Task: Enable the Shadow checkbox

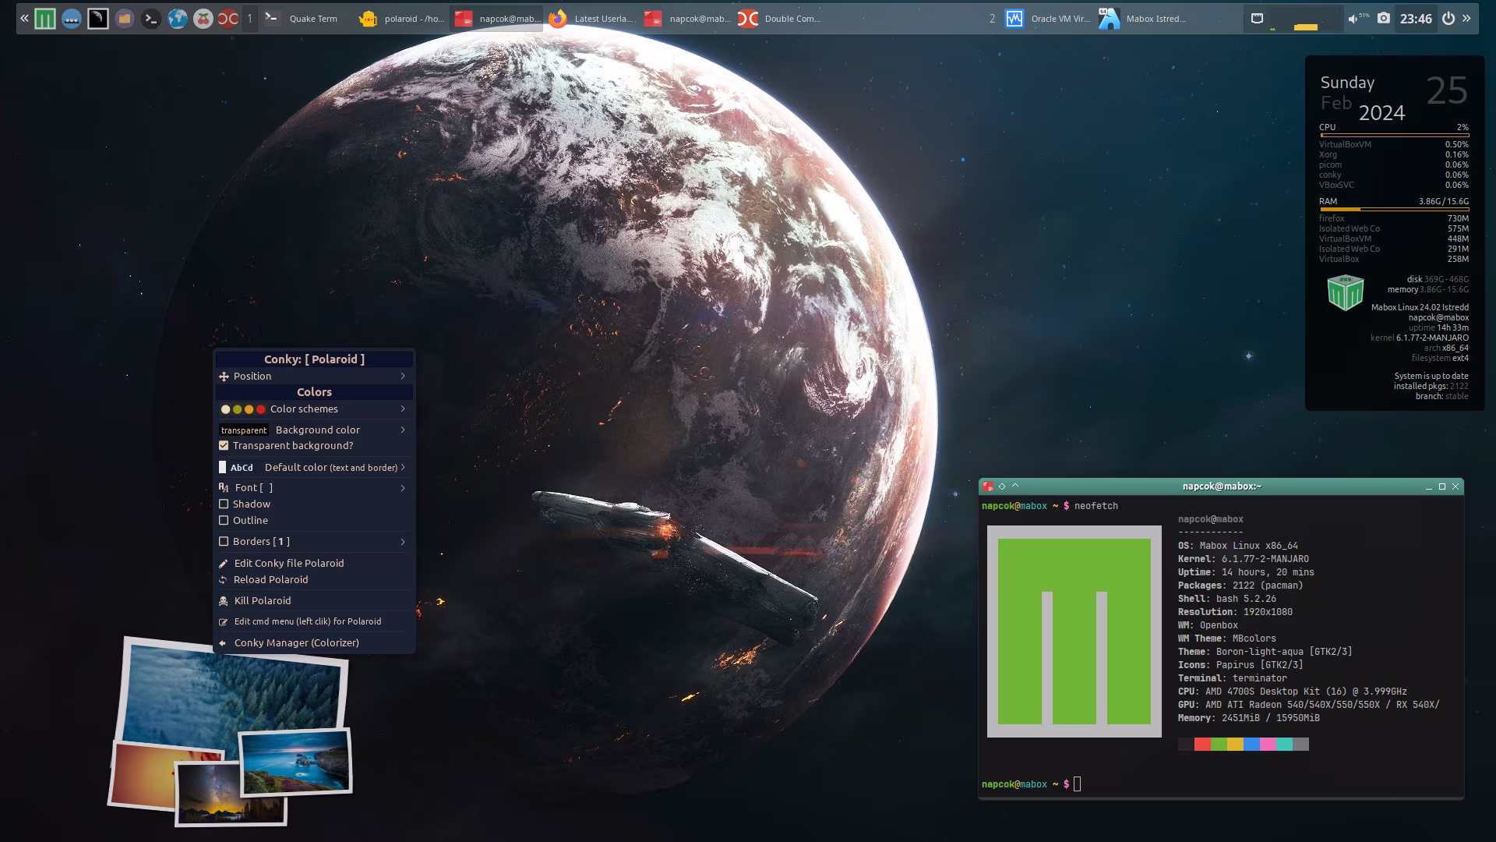Action: (x=224, y=504)
